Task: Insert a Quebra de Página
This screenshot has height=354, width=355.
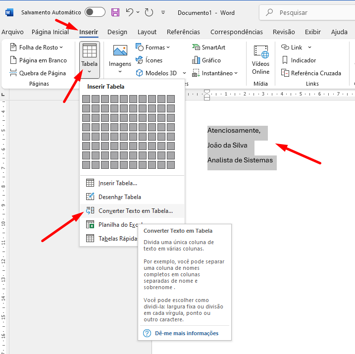Action: click(38, 73)
